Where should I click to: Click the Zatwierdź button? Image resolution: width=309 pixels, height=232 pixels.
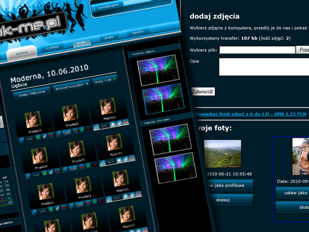pyautogui.click(x=203, y=92)
